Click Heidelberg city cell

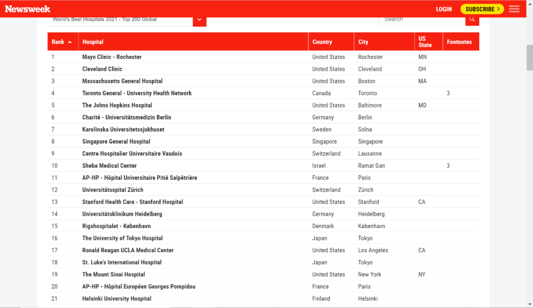click(x=371, y=214)
